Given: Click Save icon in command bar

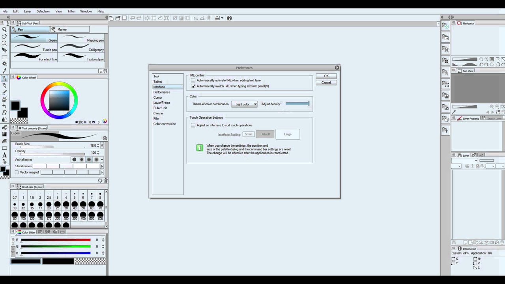Looking at the screenshot, I should [x=124, y=18].
